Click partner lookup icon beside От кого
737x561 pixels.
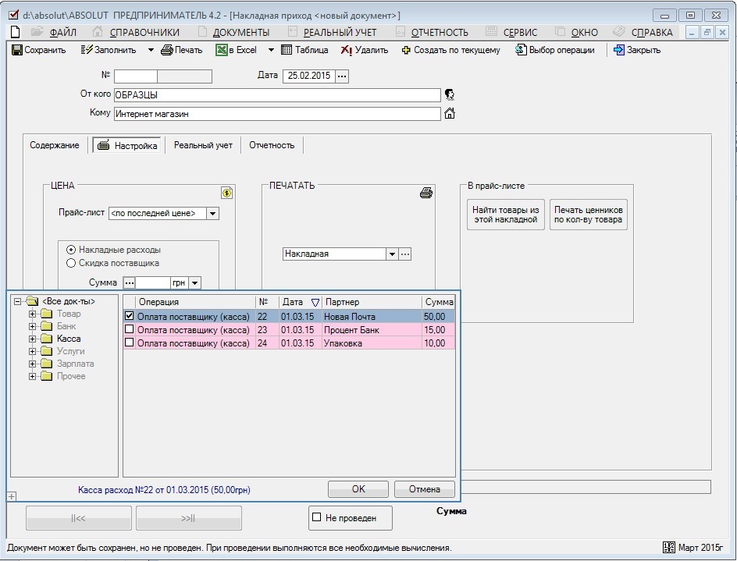coord(450,95)
